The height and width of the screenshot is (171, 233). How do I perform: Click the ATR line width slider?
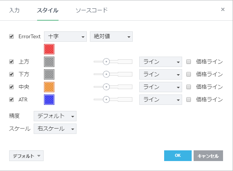pos(113,99)
